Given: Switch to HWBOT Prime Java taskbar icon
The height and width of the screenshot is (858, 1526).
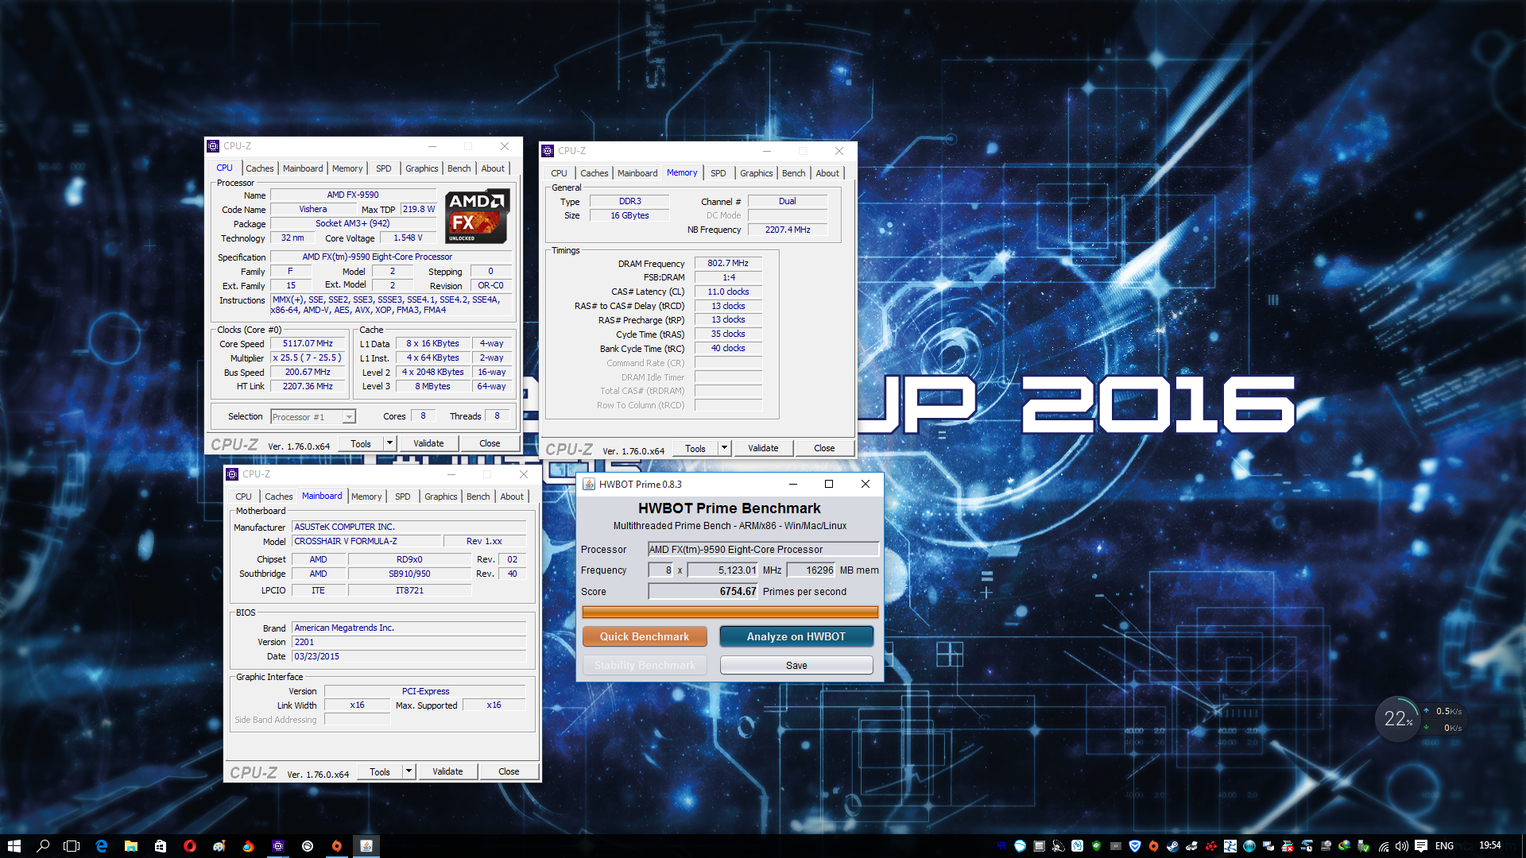Looking at the screenshot, I should point(366,846).
